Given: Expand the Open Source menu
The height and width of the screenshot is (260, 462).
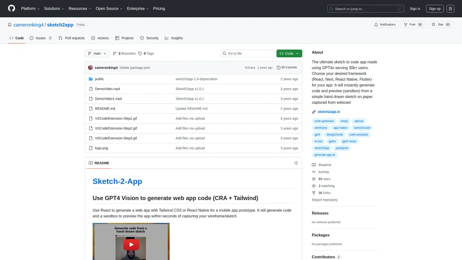Looking at the screenshot, I should pyautogui.click(x=109, y=9).
